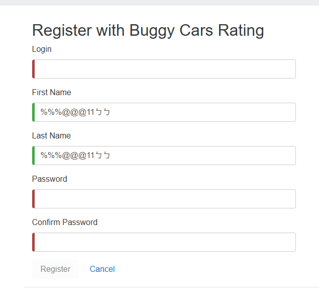
Task: Click the entered text in First Name
Action: point(75,112)
